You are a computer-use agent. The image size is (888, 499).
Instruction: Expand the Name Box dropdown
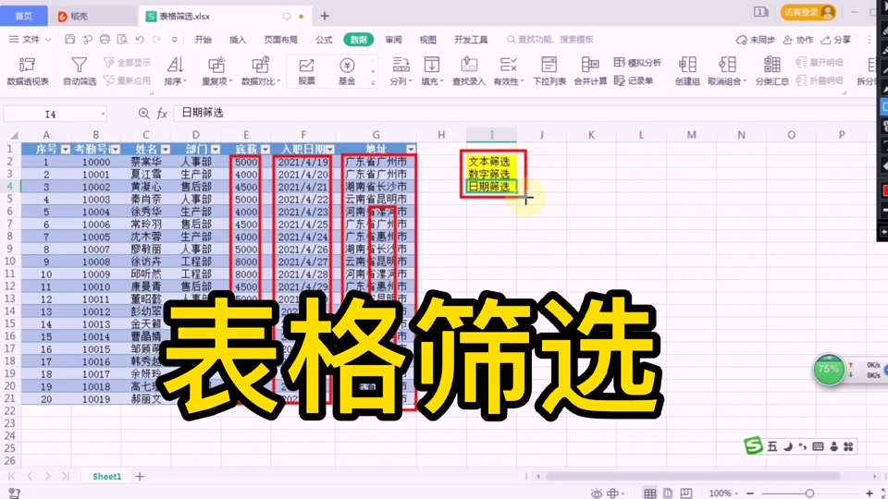103,115
